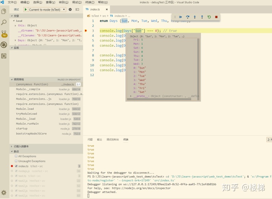Toggle the test2.js line 55 breakpoint checkbox

click(x=16, y=191)
